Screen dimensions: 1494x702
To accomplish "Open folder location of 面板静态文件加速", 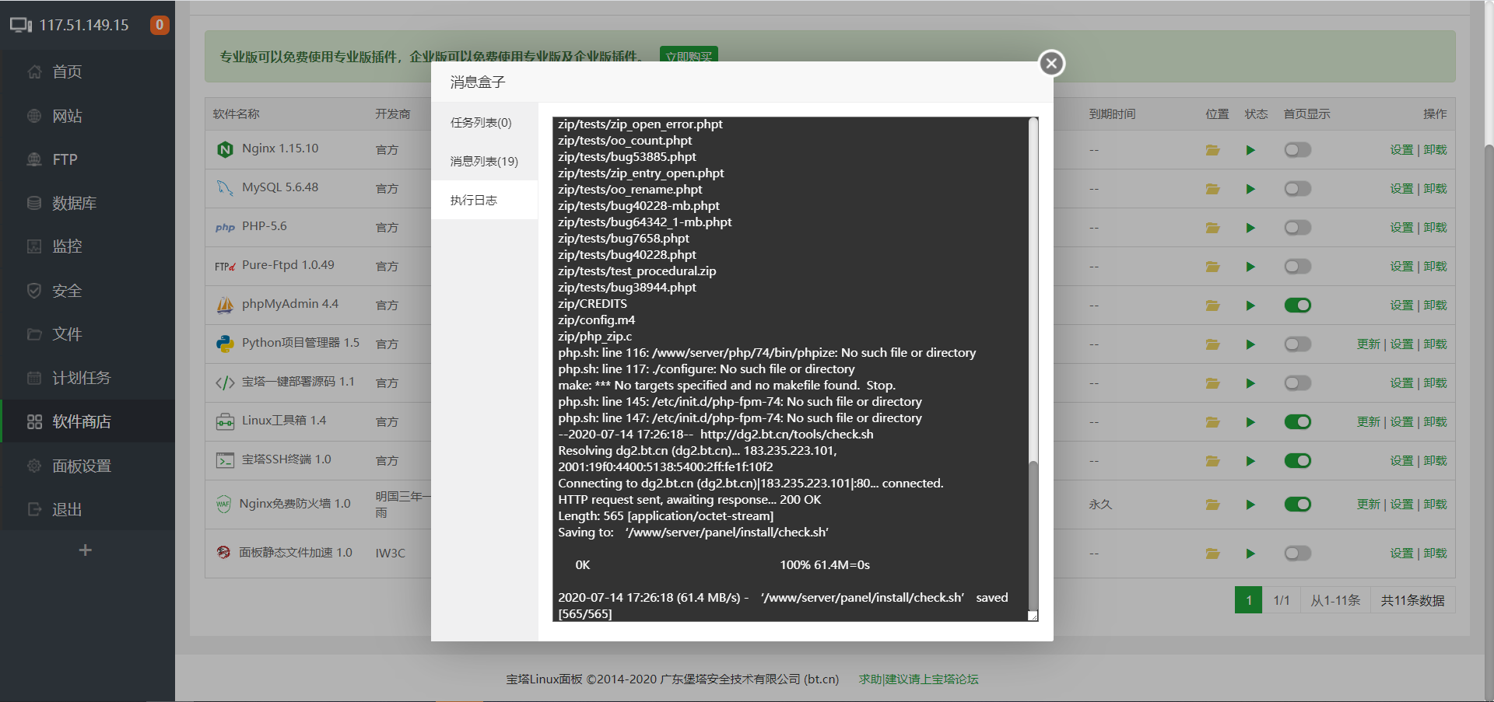I will pos(1212,554).
